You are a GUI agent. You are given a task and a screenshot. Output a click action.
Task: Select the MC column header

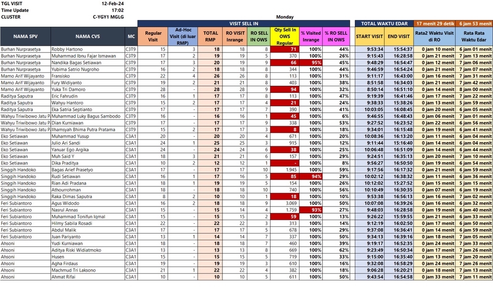[131, 36]
